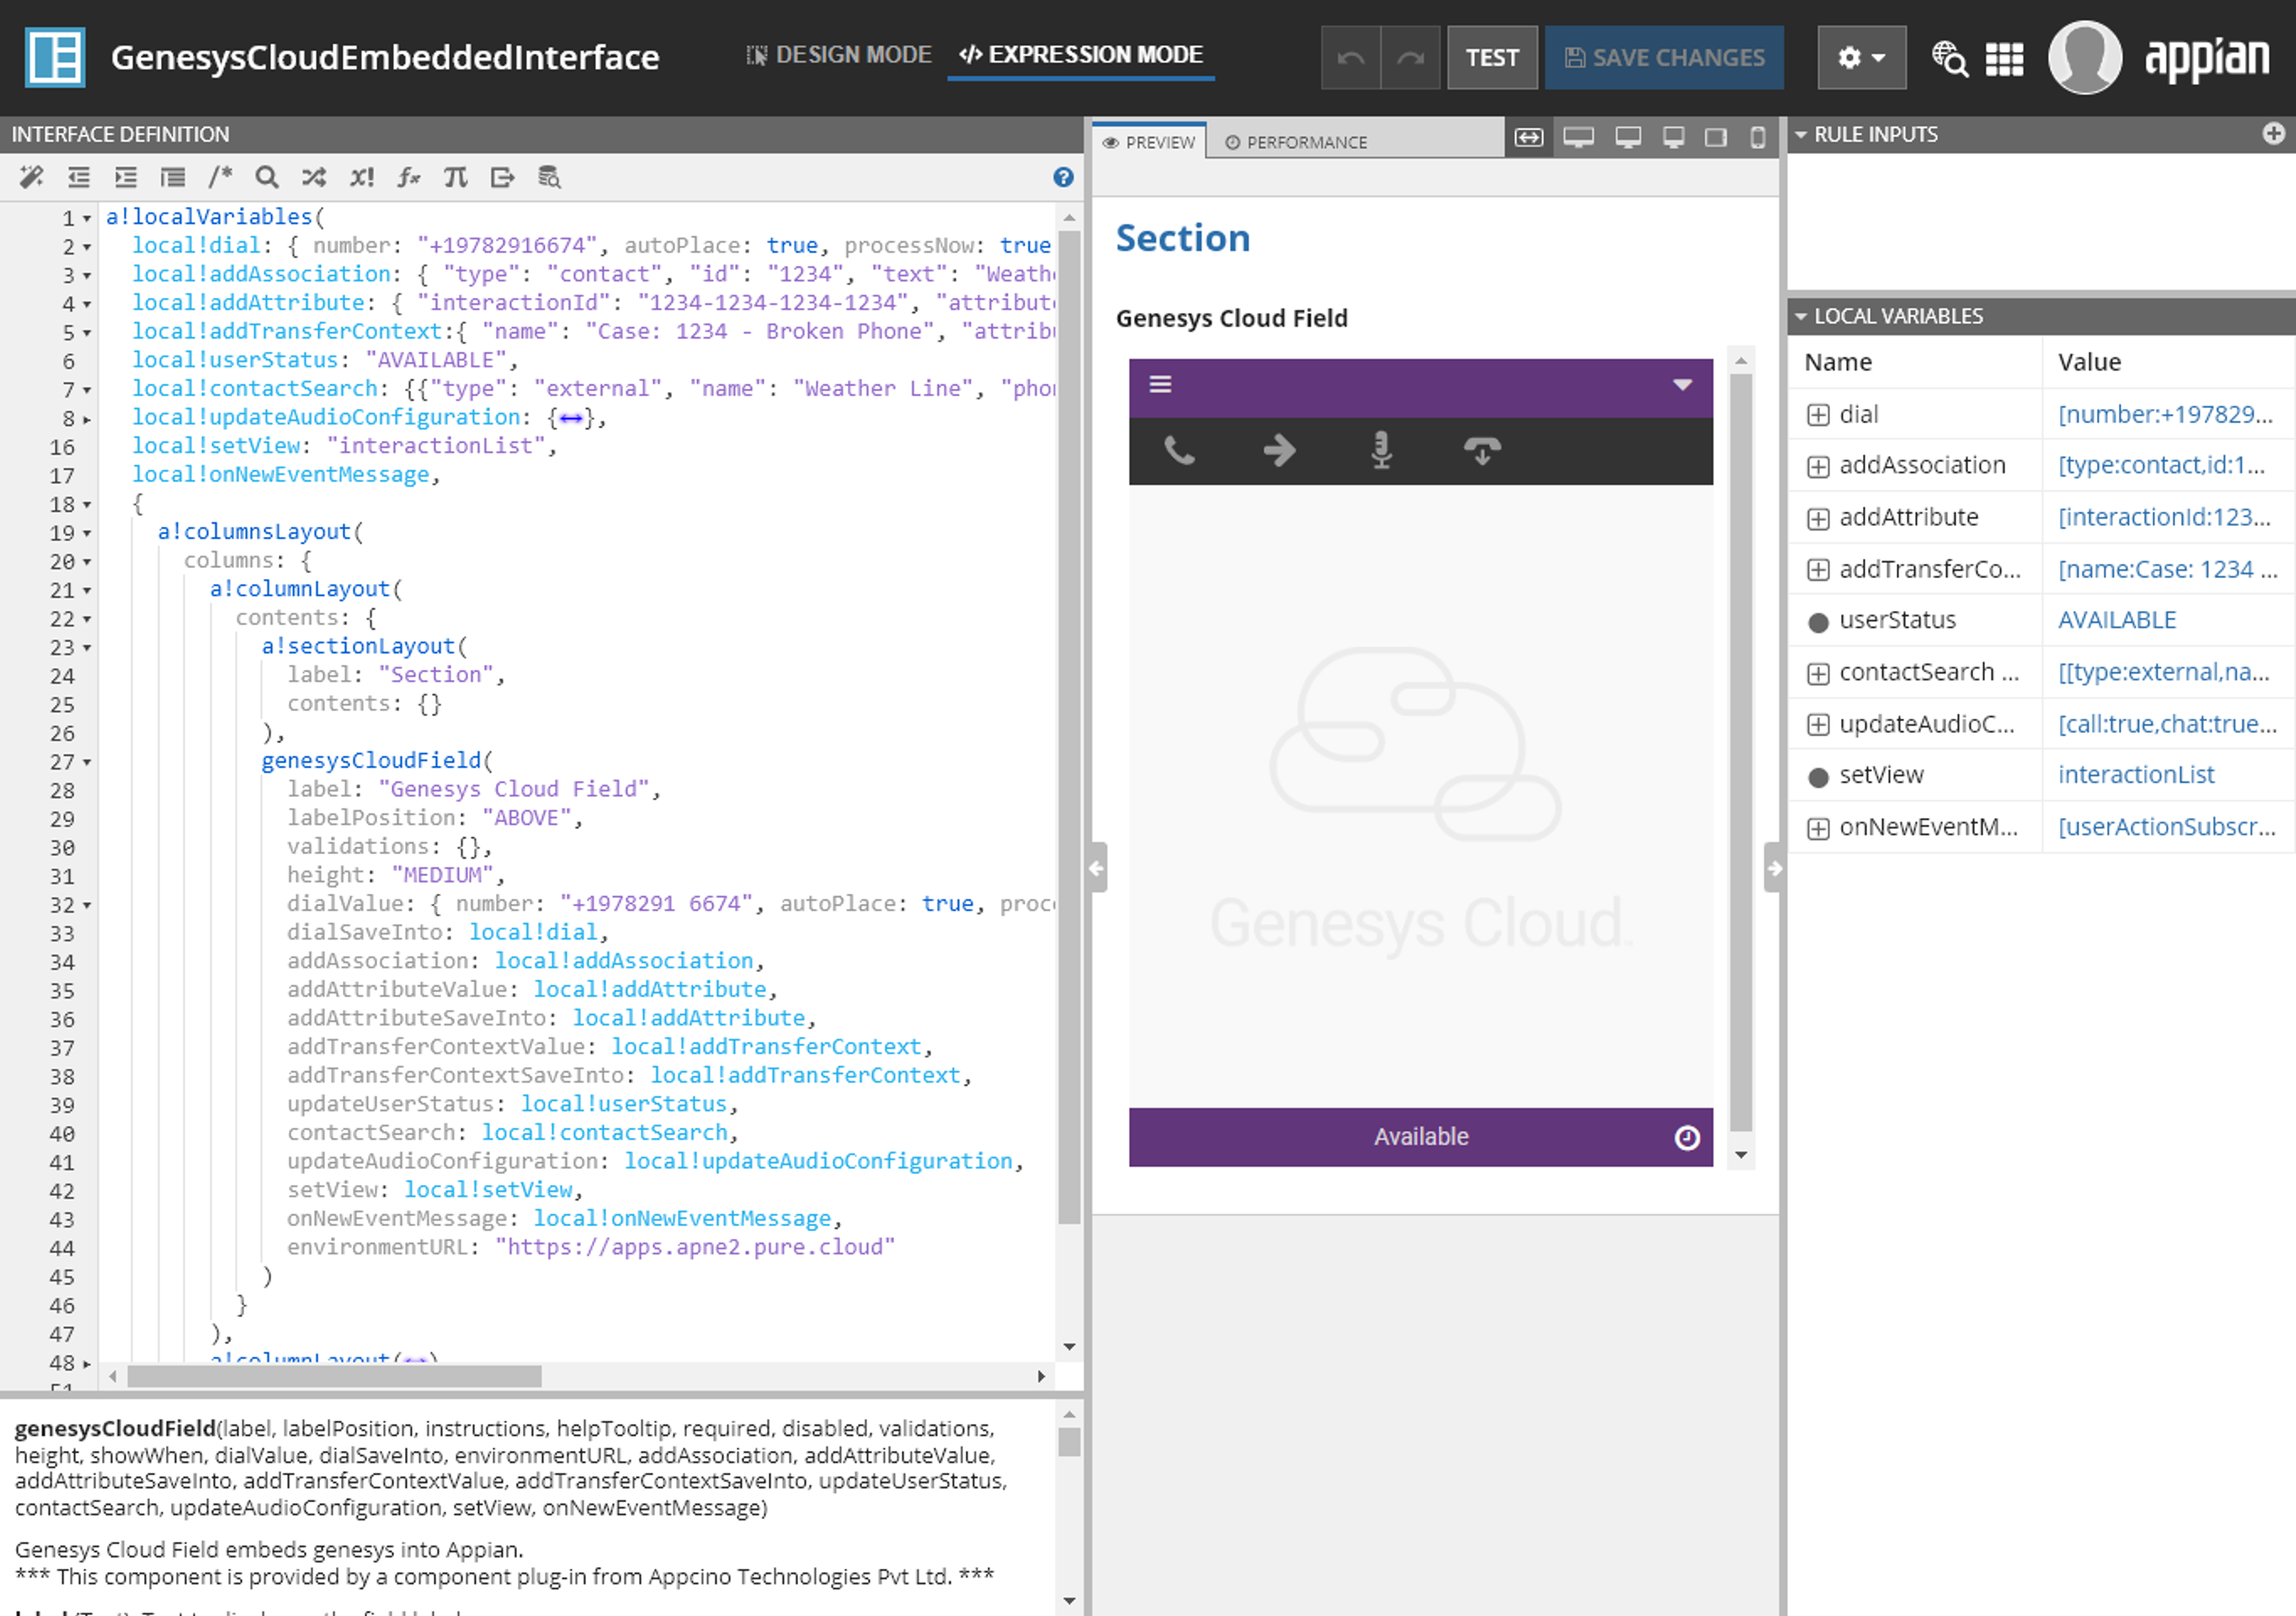The height and width of the screenshot is (1616, 2296).
Task: Collapse the RULE INPUTS panel
Action: [1801, 134]
